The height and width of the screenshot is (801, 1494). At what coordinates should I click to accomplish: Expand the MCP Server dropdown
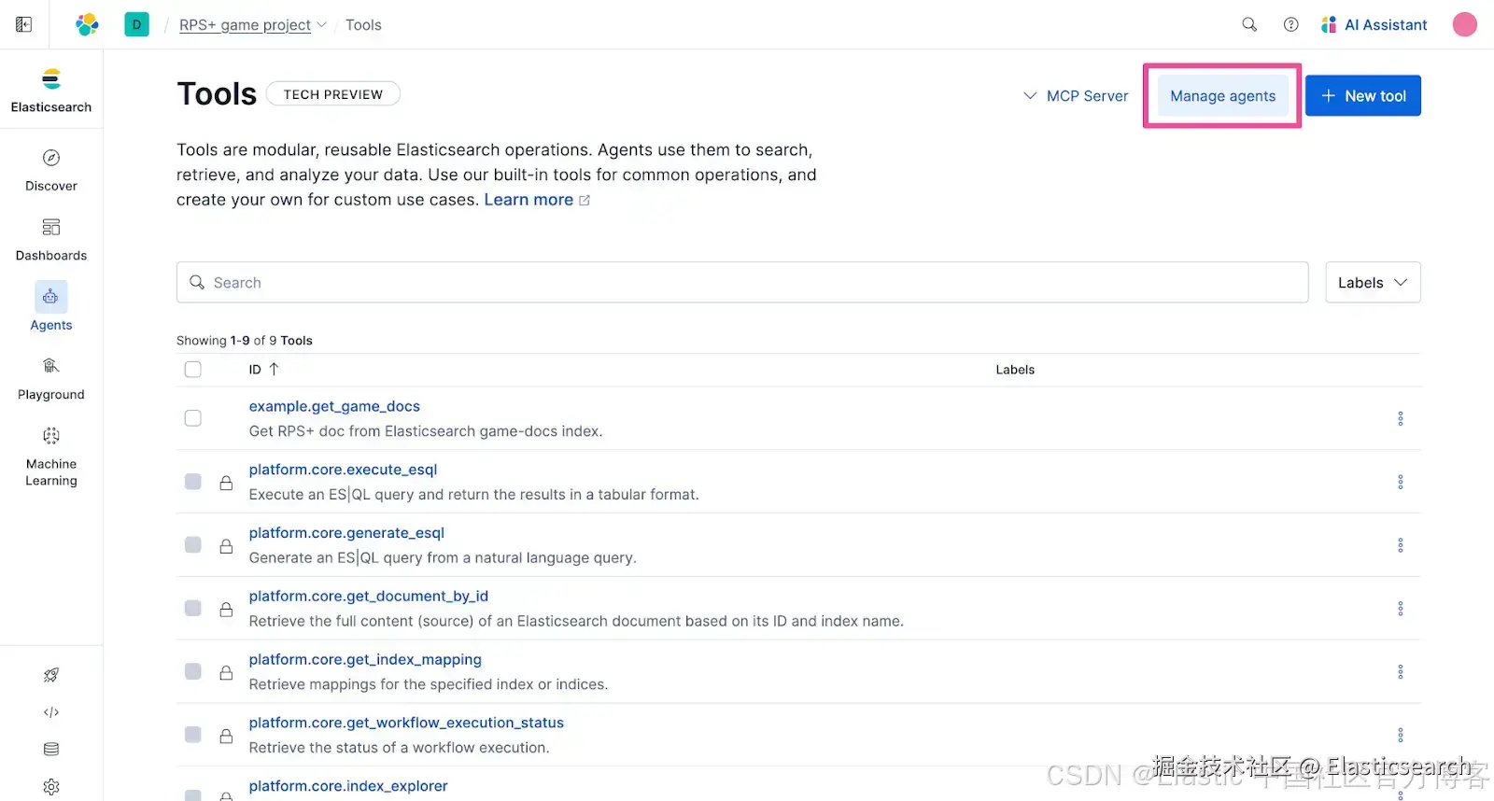tap(1076, 96)
